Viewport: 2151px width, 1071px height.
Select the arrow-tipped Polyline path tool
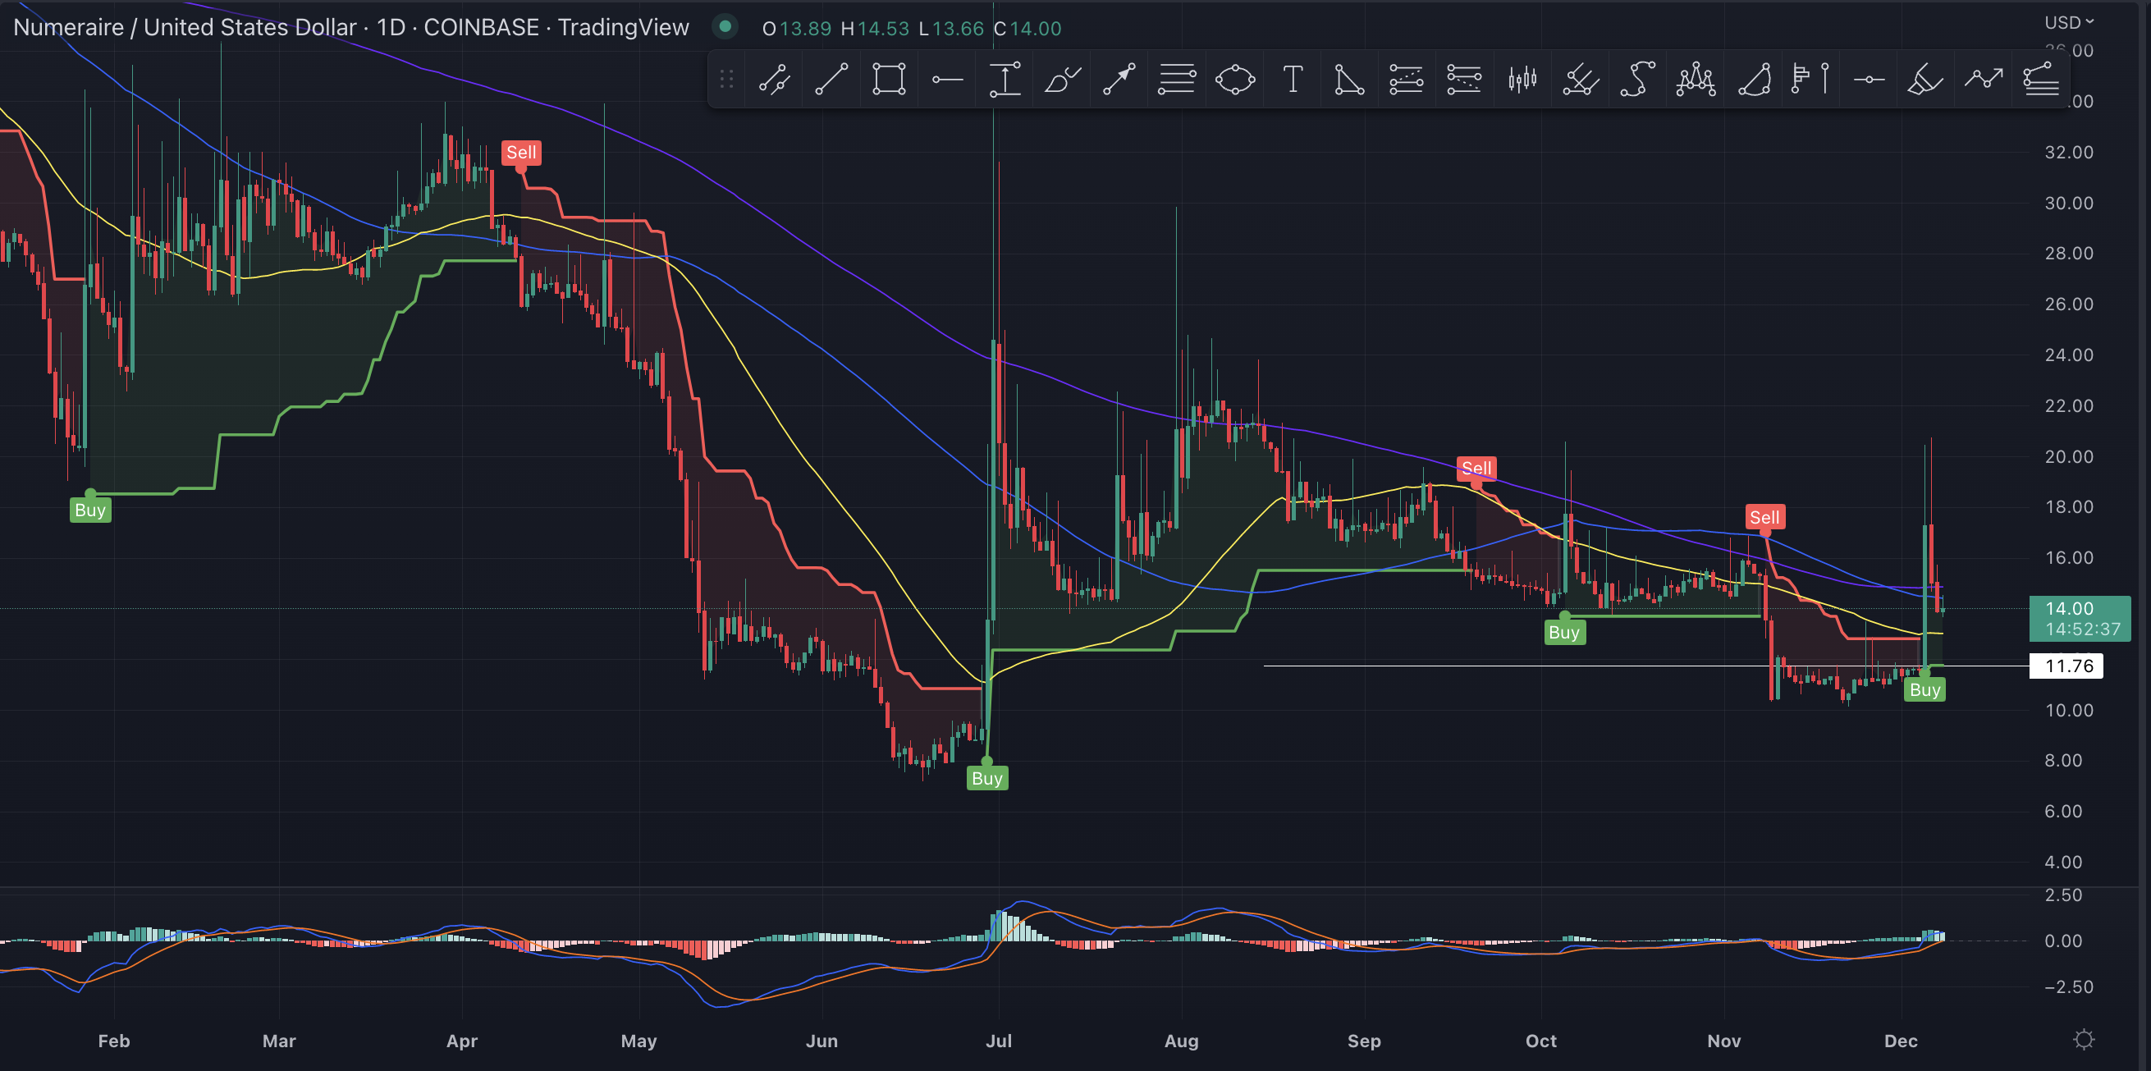click(x=1983, y=80)
